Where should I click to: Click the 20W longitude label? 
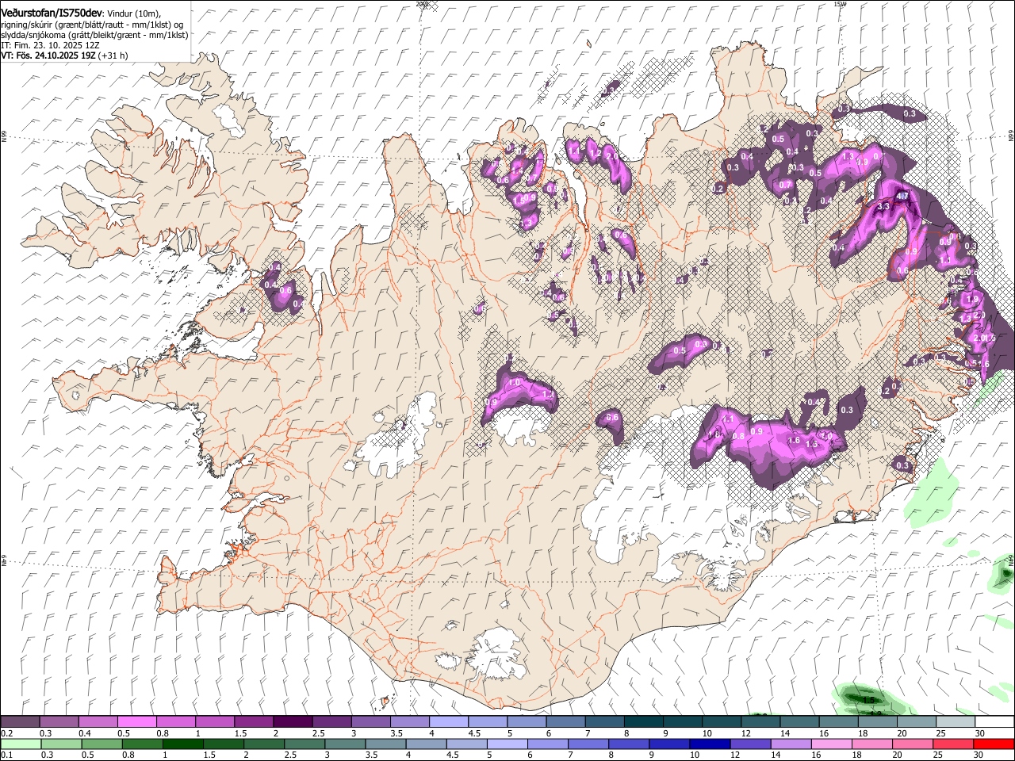[421, 4]
